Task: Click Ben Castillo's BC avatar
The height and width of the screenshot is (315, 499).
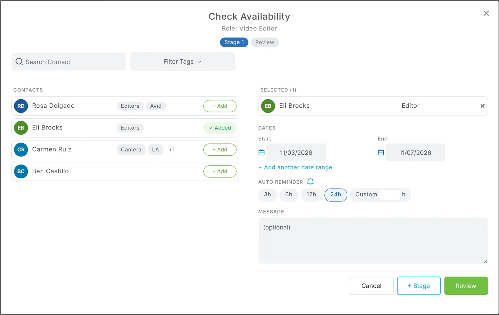Action: coord(21,171)
